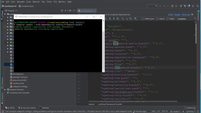Screen dimensions: 201x113
Task: Open the VCS menu
Action: [x=55, y=2]
